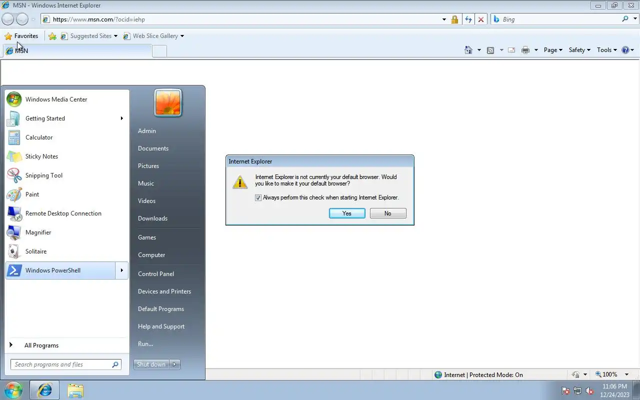Open Windows Media Center from Start menu
Image resolution: width=640 pixels, height=400 pixels.
click(67, 99)
